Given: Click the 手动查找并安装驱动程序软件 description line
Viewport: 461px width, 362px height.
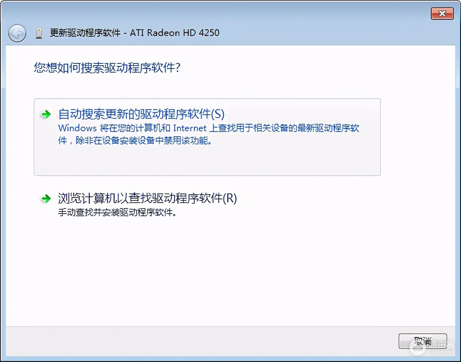Looking at the screenshot, I should click(x=117, y=213).
